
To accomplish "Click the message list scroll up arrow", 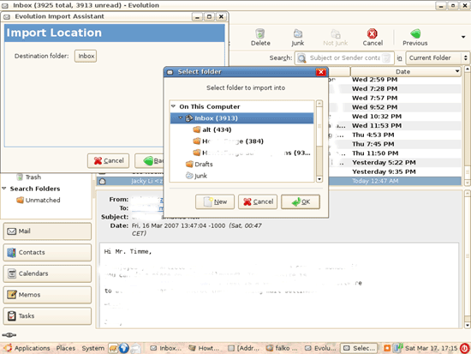I will [467, 69].
